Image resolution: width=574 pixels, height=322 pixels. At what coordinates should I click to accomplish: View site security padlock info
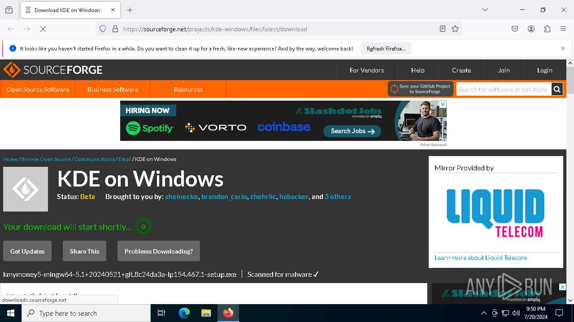coord(115,29)
